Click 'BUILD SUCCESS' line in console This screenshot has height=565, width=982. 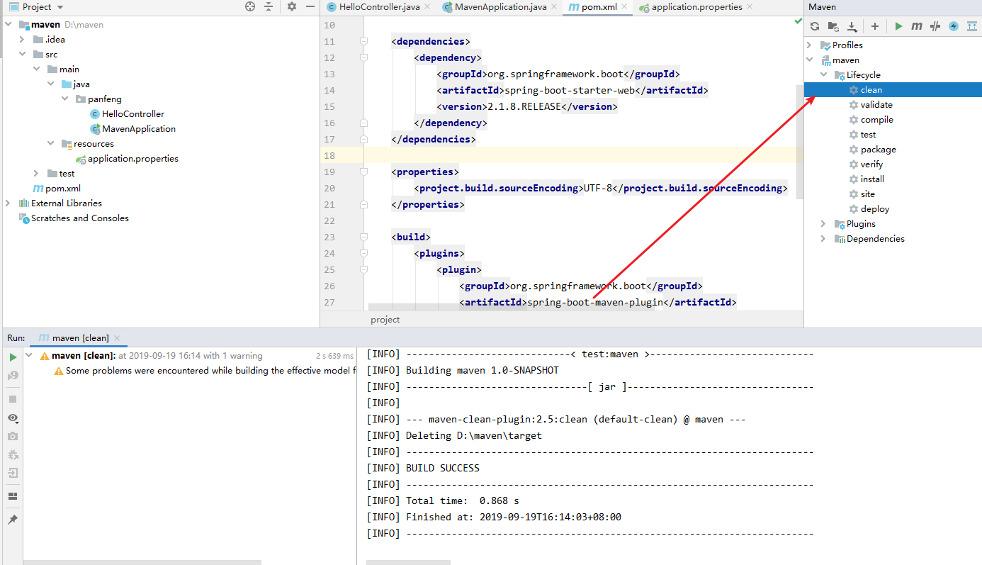point(442,468)
